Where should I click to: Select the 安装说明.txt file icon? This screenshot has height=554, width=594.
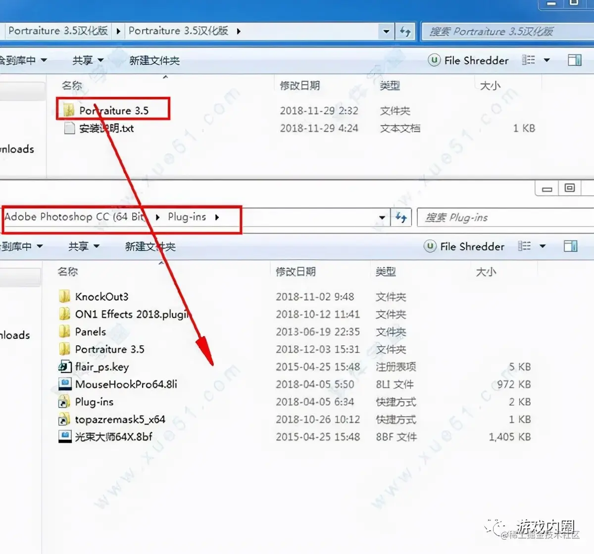coord(70,129)
